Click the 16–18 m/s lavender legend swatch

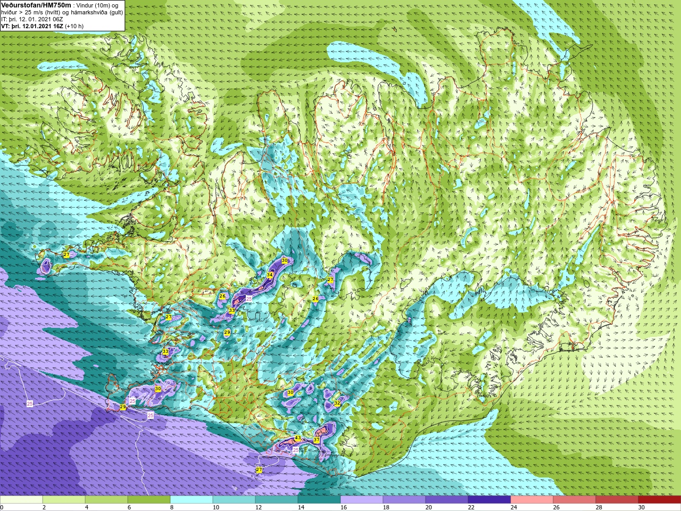click(362, 499)
